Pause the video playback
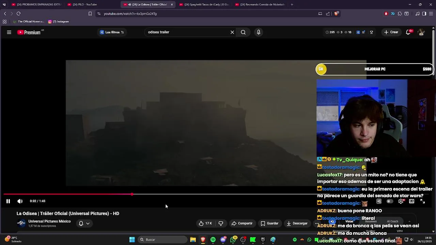 click(8, 201)
